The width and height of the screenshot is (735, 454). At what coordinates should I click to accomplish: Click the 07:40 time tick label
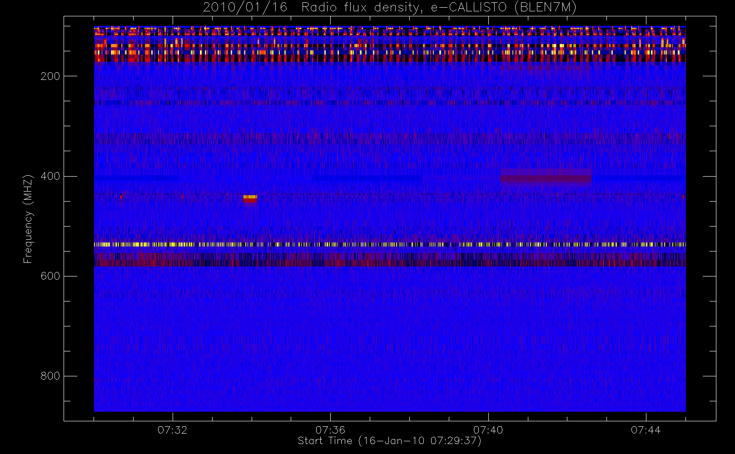click(x=488, y=430)
